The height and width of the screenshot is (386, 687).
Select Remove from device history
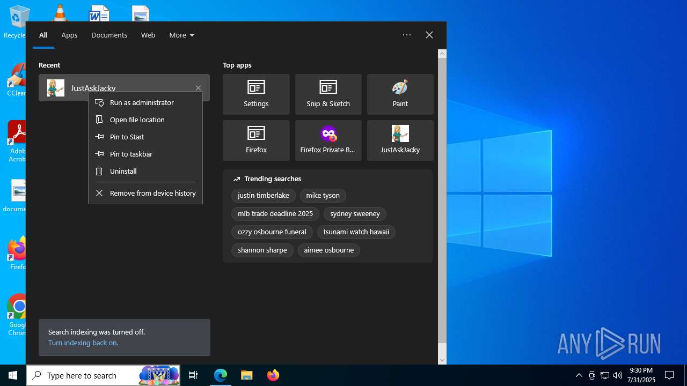145,193
